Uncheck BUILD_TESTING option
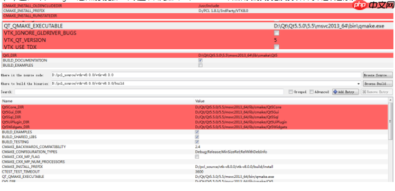The image size is (395, 191). point(197,142)
